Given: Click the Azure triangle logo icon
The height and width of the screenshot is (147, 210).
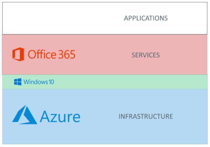Looking at the screenshot, I should 25,115.
